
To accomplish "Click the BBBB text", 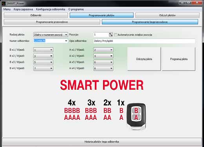I will pyautogui.click(x=72, y=110).
